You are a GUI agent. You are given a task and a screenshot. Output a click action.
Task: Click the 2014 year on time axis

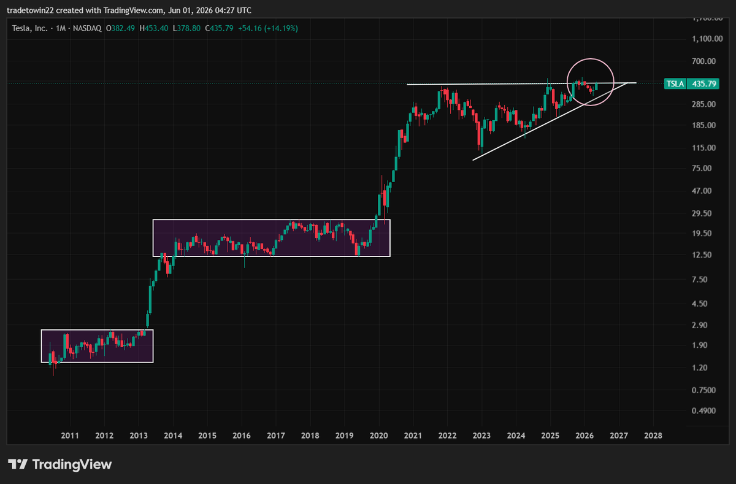173,435
